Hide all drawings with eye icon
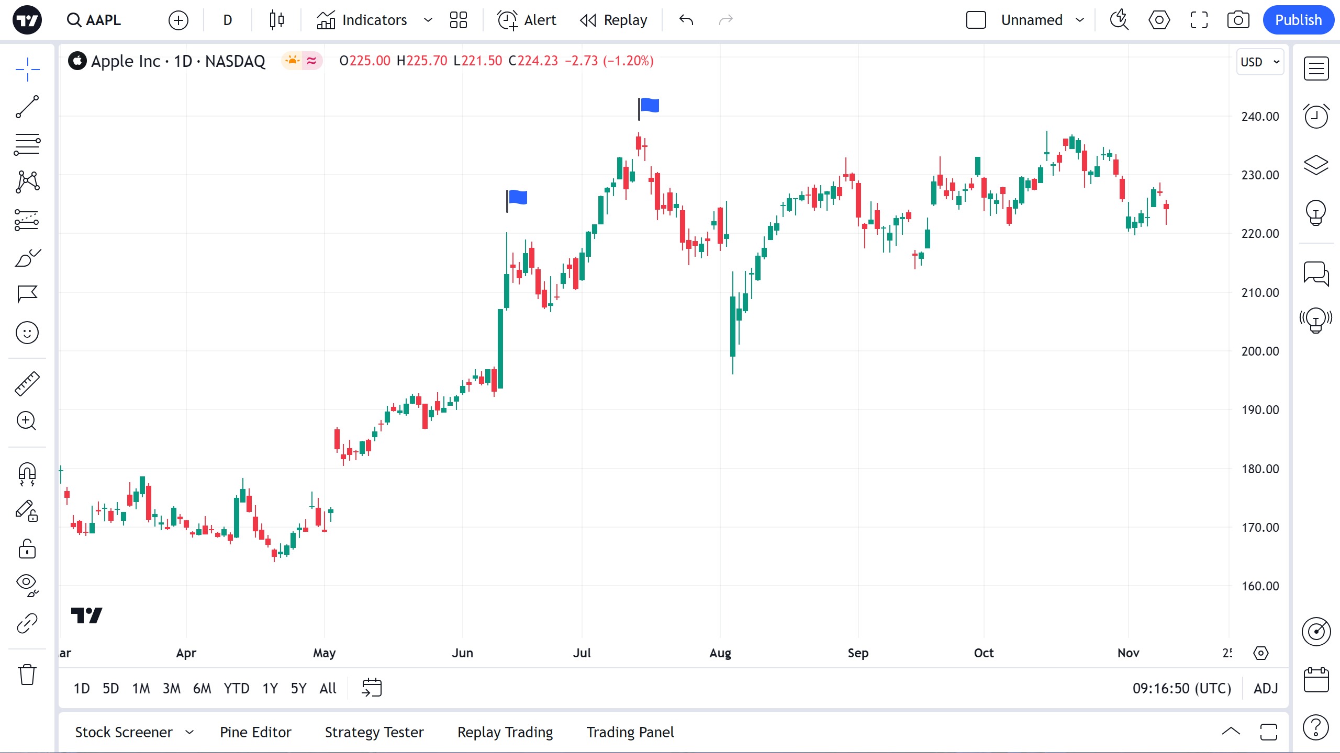The height and width of the screenshot is (753, 1340). [27, 585]
